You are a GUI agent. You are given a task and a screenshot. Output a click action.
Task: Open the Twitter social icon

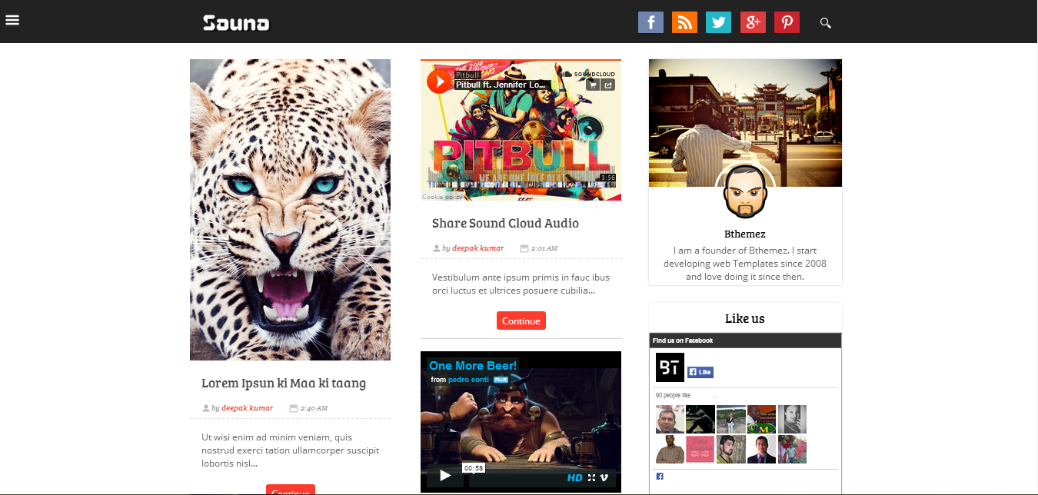(719, 22)
